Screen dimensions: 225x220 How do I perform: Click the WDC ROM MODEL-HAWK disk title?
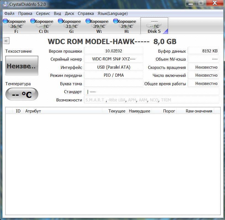point(112,42)
